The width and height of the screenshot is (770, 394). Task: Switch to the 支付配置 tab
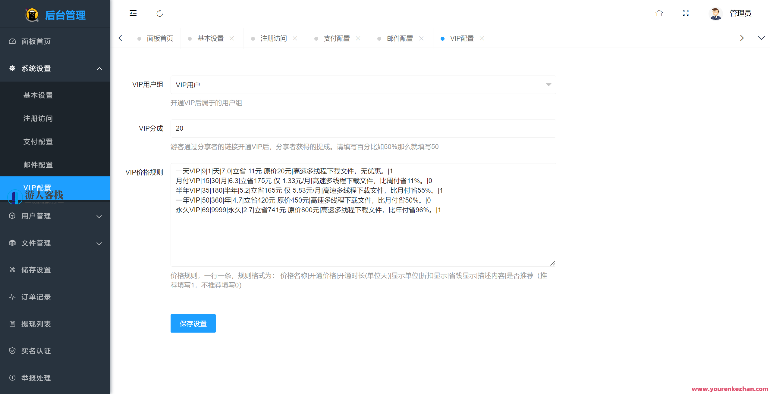pyautogui.click(x=337, y=38)
